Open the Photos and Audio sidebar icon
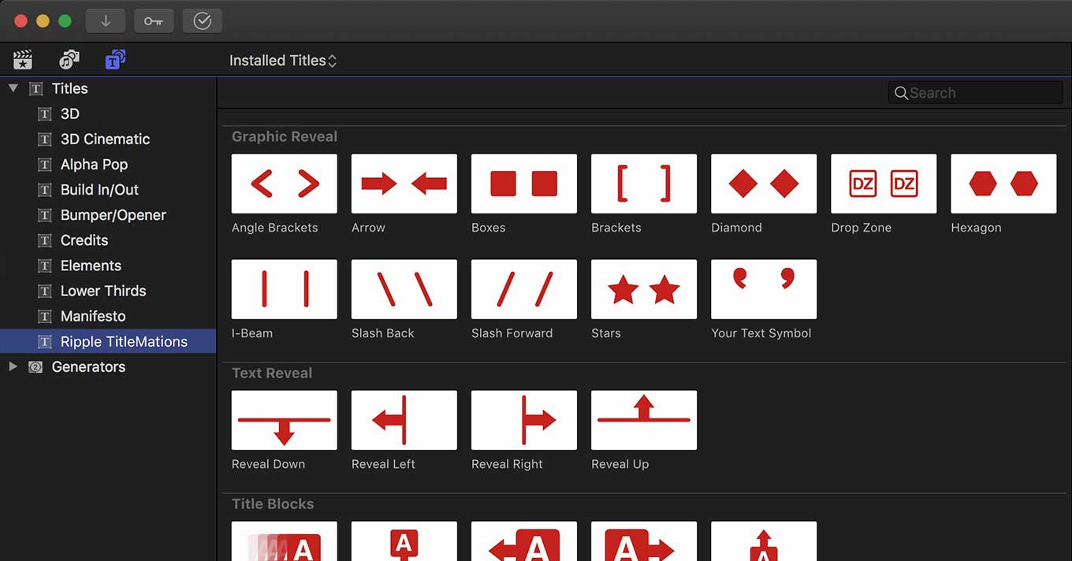The width and height of the screenshot is (1072, 561). click(69, 60)
